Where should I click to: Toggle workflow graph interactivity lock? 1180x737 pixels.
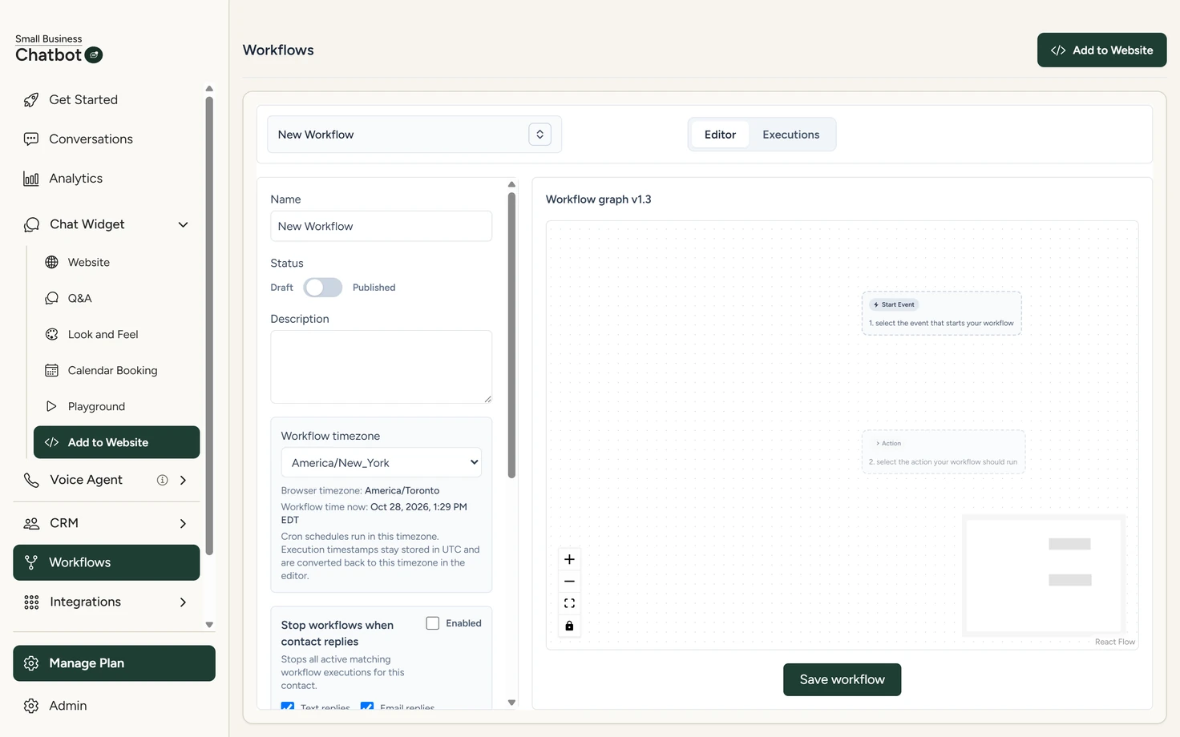click(x=569, y=626)
